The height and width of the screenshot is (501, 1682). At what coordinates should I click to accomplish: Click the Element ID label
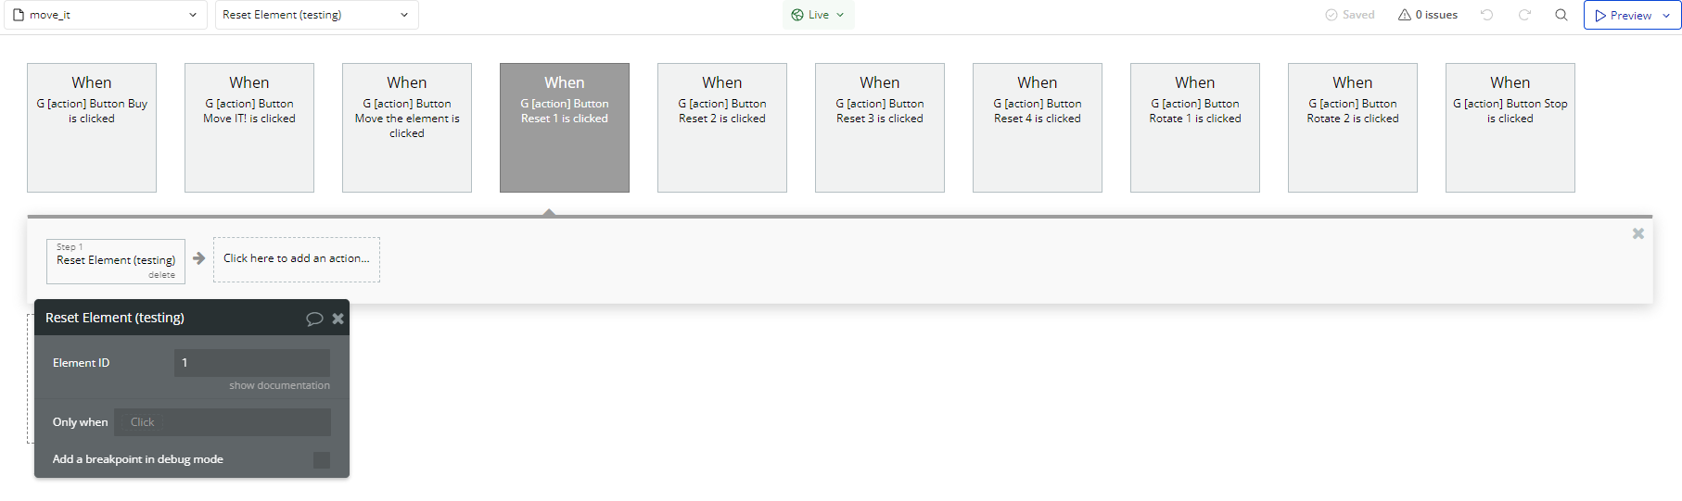[81, 363]
